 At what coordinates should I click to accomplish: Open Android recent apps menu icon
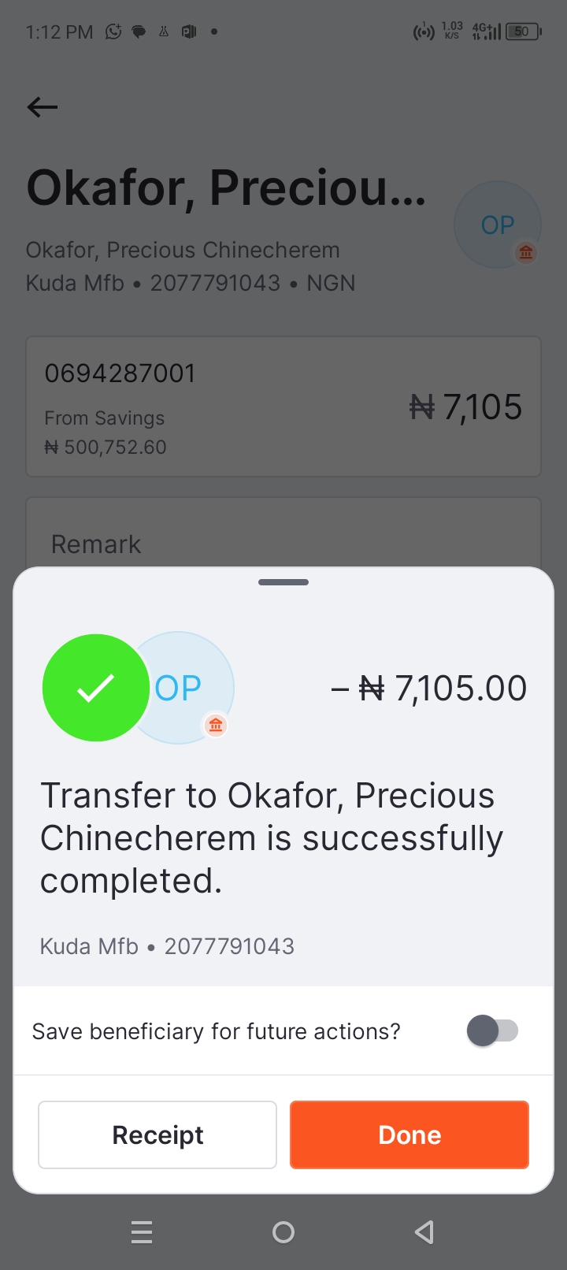click(142, 1231)
